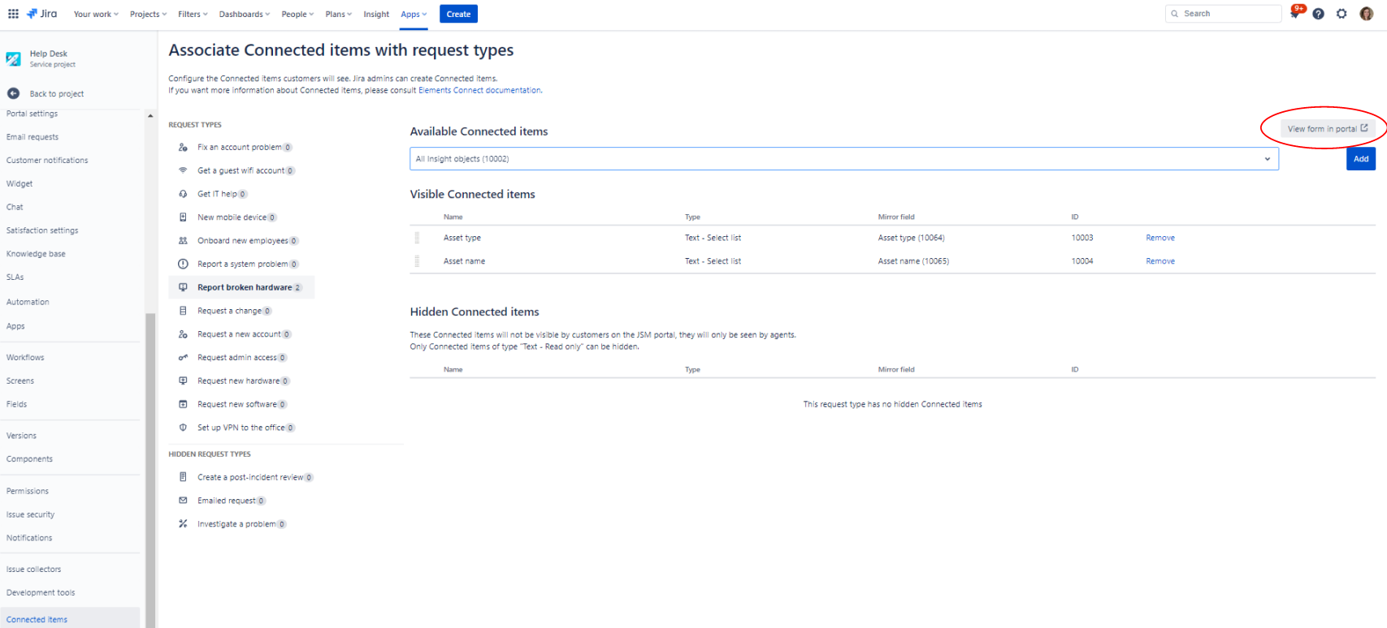Click the Jira logo
The image size is (1387, 628).
pos(42,14)
